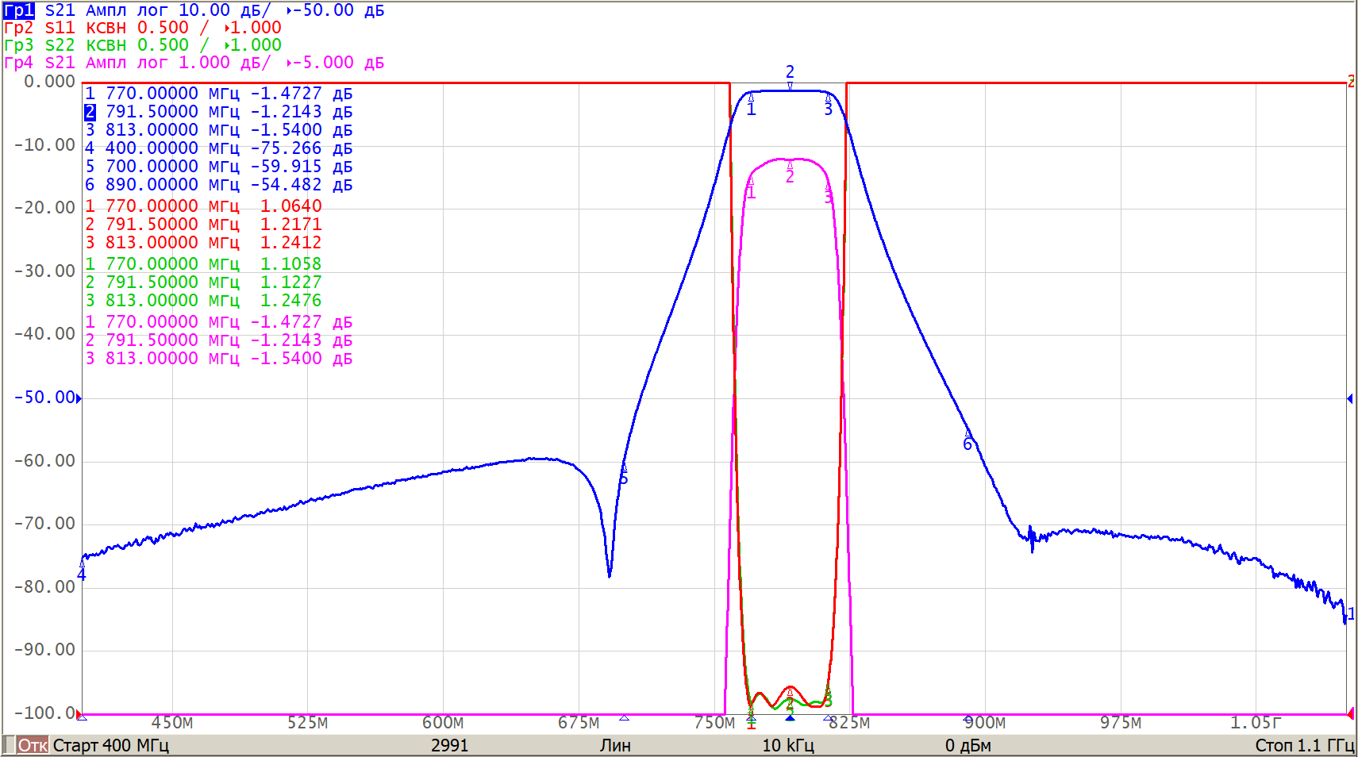Click the red Отк correction status indicator
Screen dimensions: 1358x757
pos(33,746)
